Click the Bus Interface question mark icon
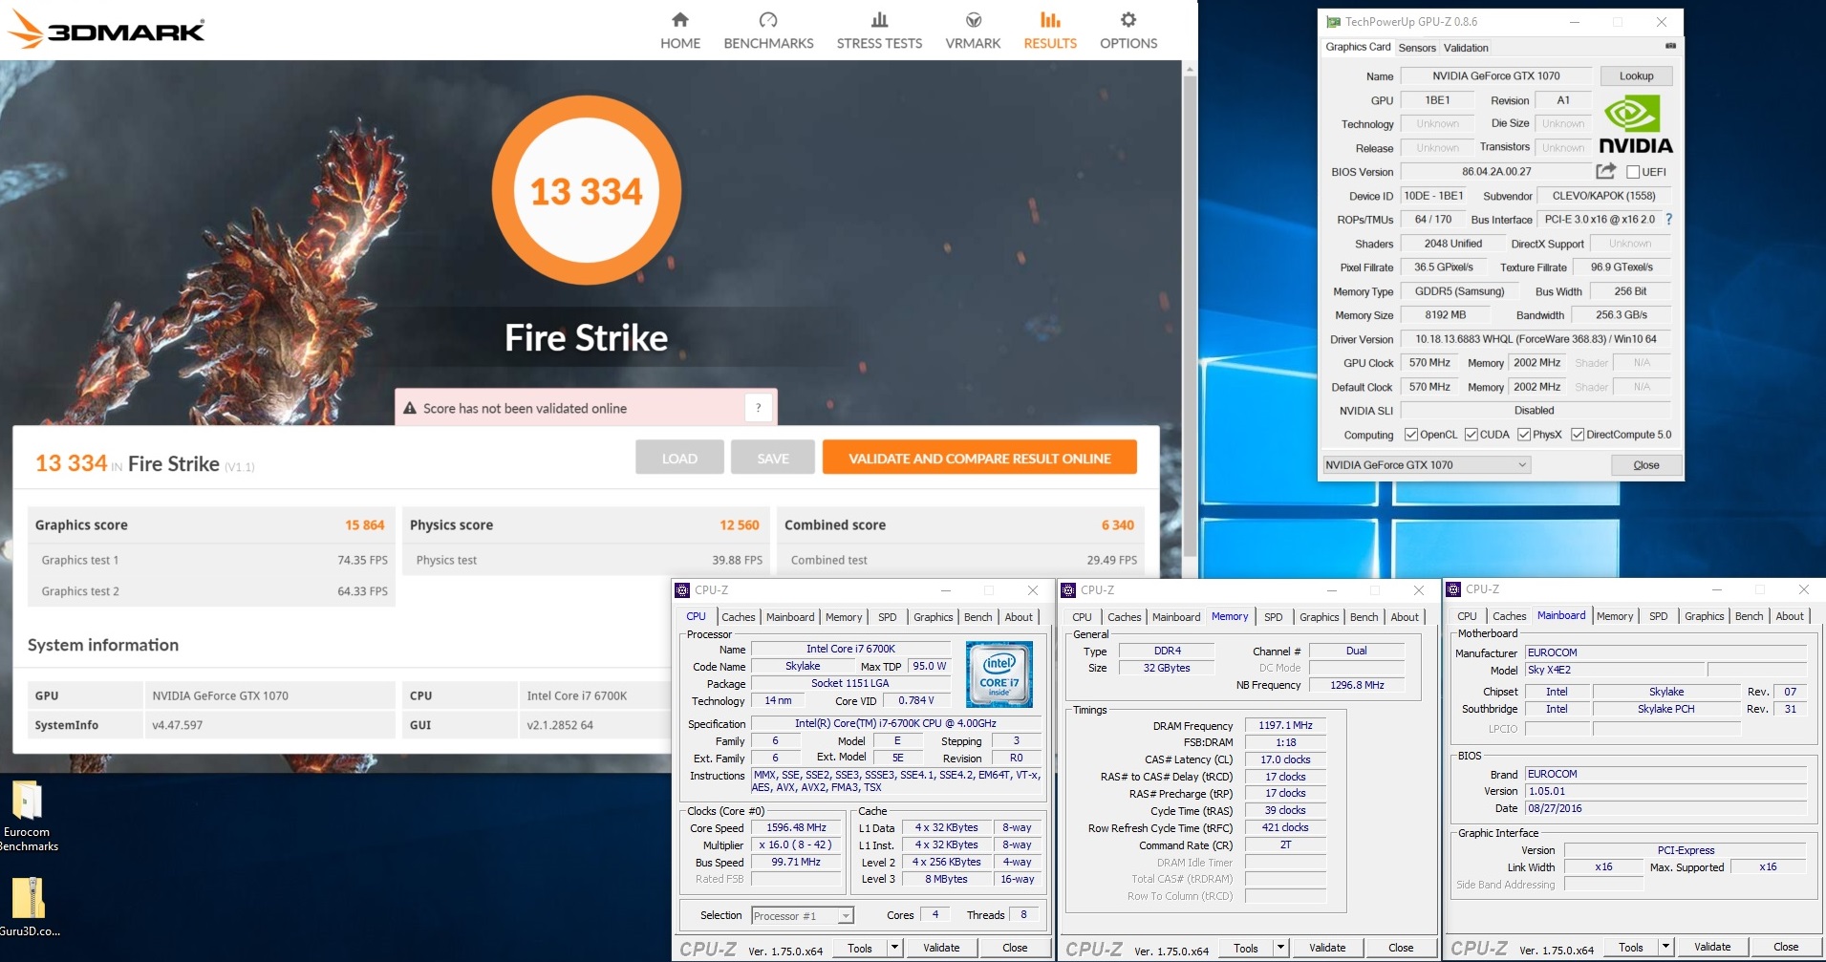Screen dimensions: 1826x962 1668,220
